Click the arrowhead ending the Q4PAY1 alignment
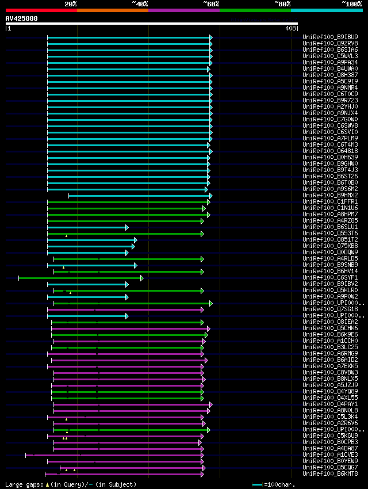 coord(211,405)
